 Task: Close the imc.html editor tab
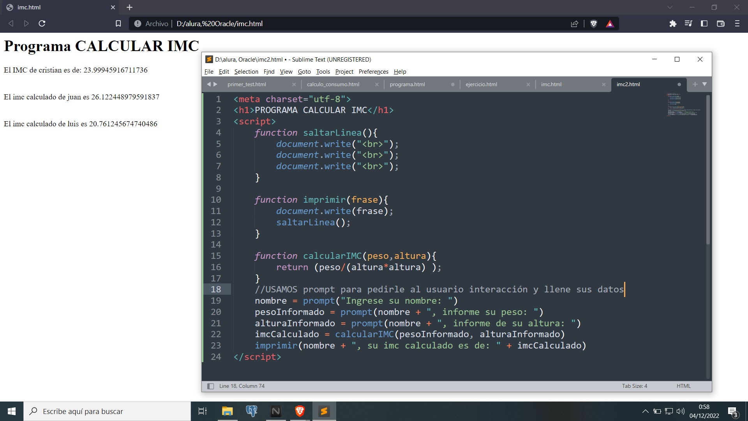point(603,85)
